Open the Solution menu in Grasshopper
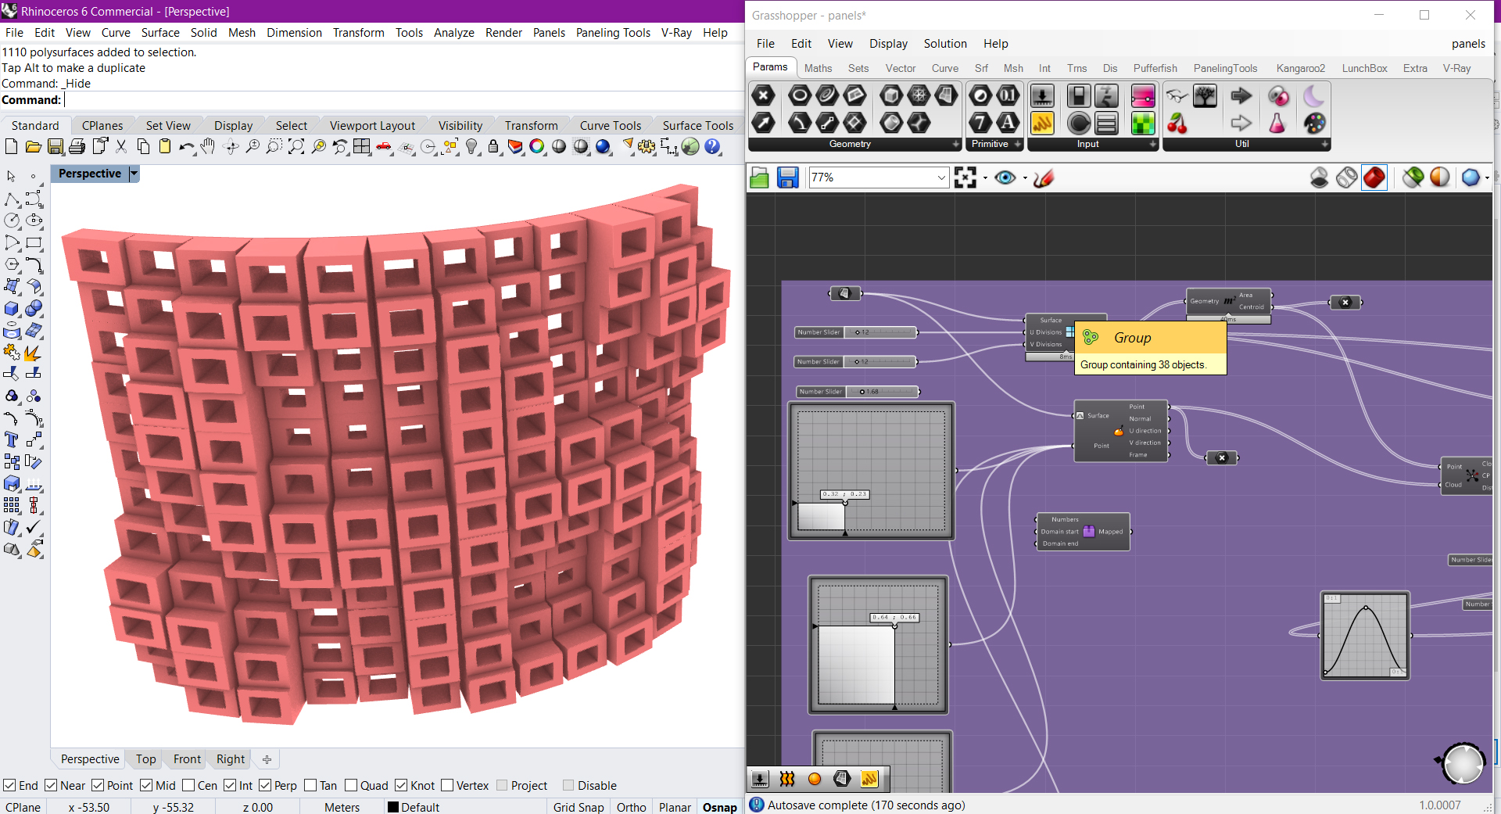This screenshot has width=1501, height=814. click(945, 44)
